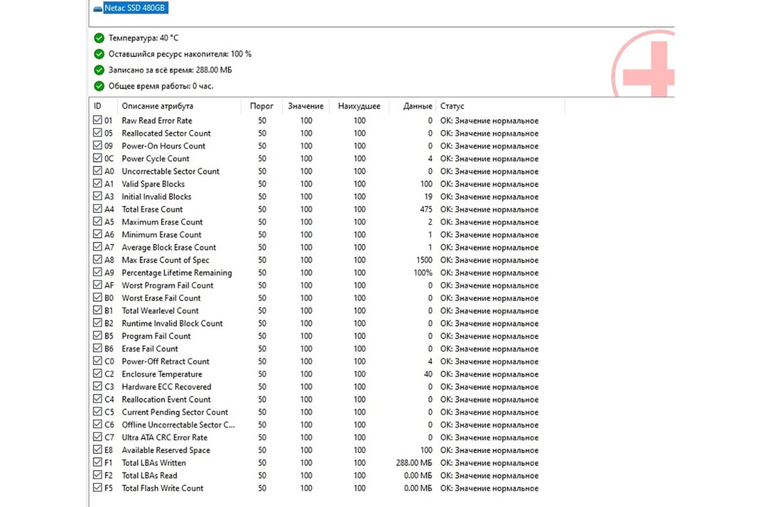This screenshot has width=761, height=507.
Task: Select the Netac SSD 480GB drive entry
Action: tap(136, 8)
